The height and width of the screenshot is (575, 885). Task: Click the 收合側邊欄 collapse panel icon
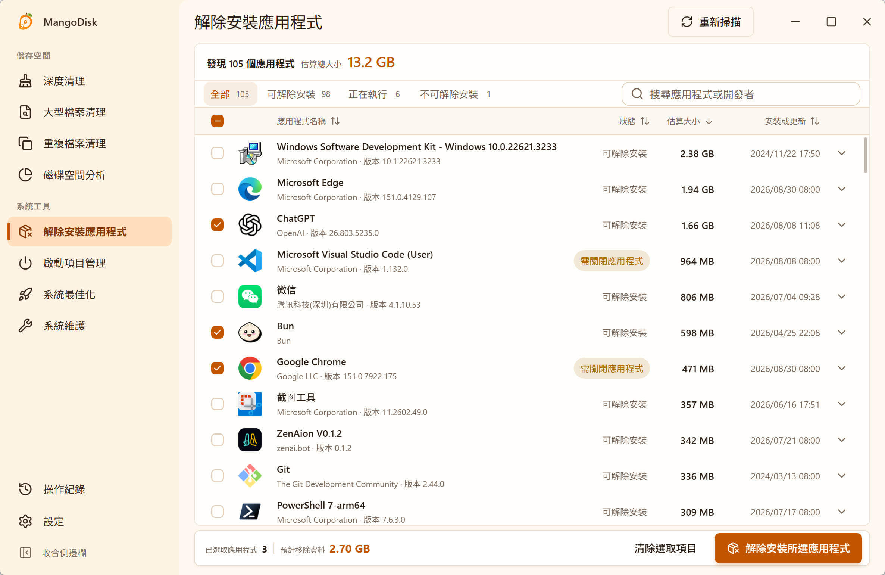pyautogui.click(x=25, y=553)
